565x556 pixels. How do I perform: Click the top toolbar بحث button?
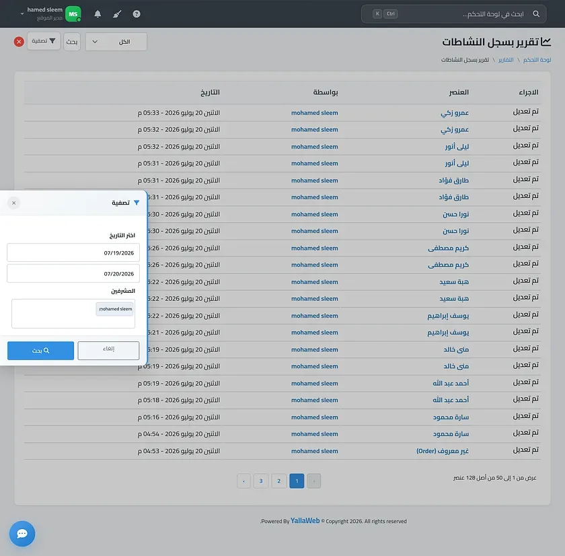72,42
